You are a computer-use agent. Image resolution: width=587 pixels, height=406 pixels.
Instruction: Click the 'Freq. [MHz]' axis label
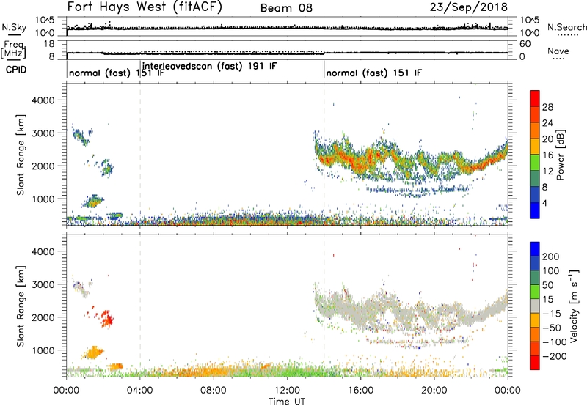[x=13, y=49]
